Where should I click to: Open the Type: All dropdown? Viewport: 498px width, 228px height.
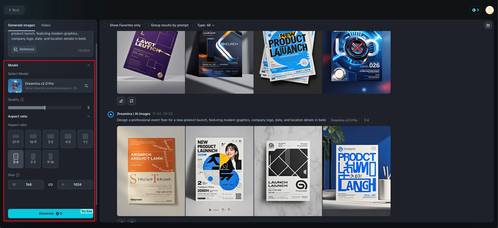pyautogui.click(x=206, y=25)
